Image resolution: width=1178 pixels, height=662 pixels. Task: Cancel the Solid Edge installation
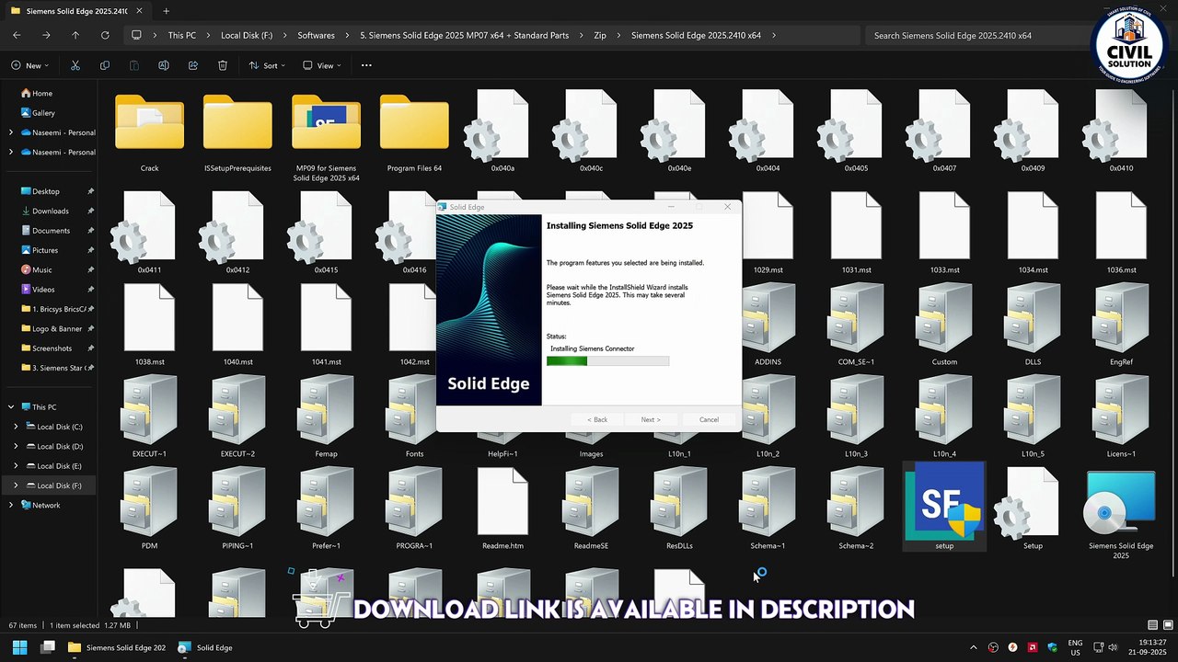coord(709,419)
